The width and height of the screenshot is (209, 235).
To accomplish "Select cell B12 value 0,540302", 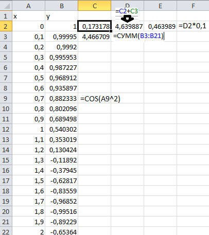I will coord(62,129).
